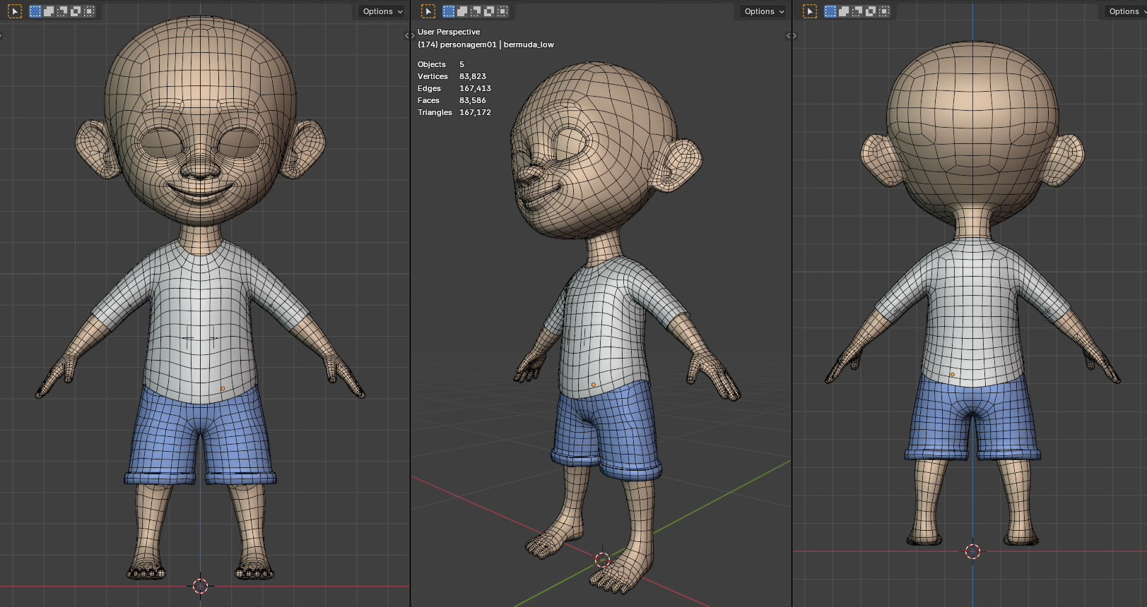Choose Extend selection mode in left viewport
Image resolution: width=1147 pixels, height=607 pixels.
pyautogui.click(x=49, y=11)
